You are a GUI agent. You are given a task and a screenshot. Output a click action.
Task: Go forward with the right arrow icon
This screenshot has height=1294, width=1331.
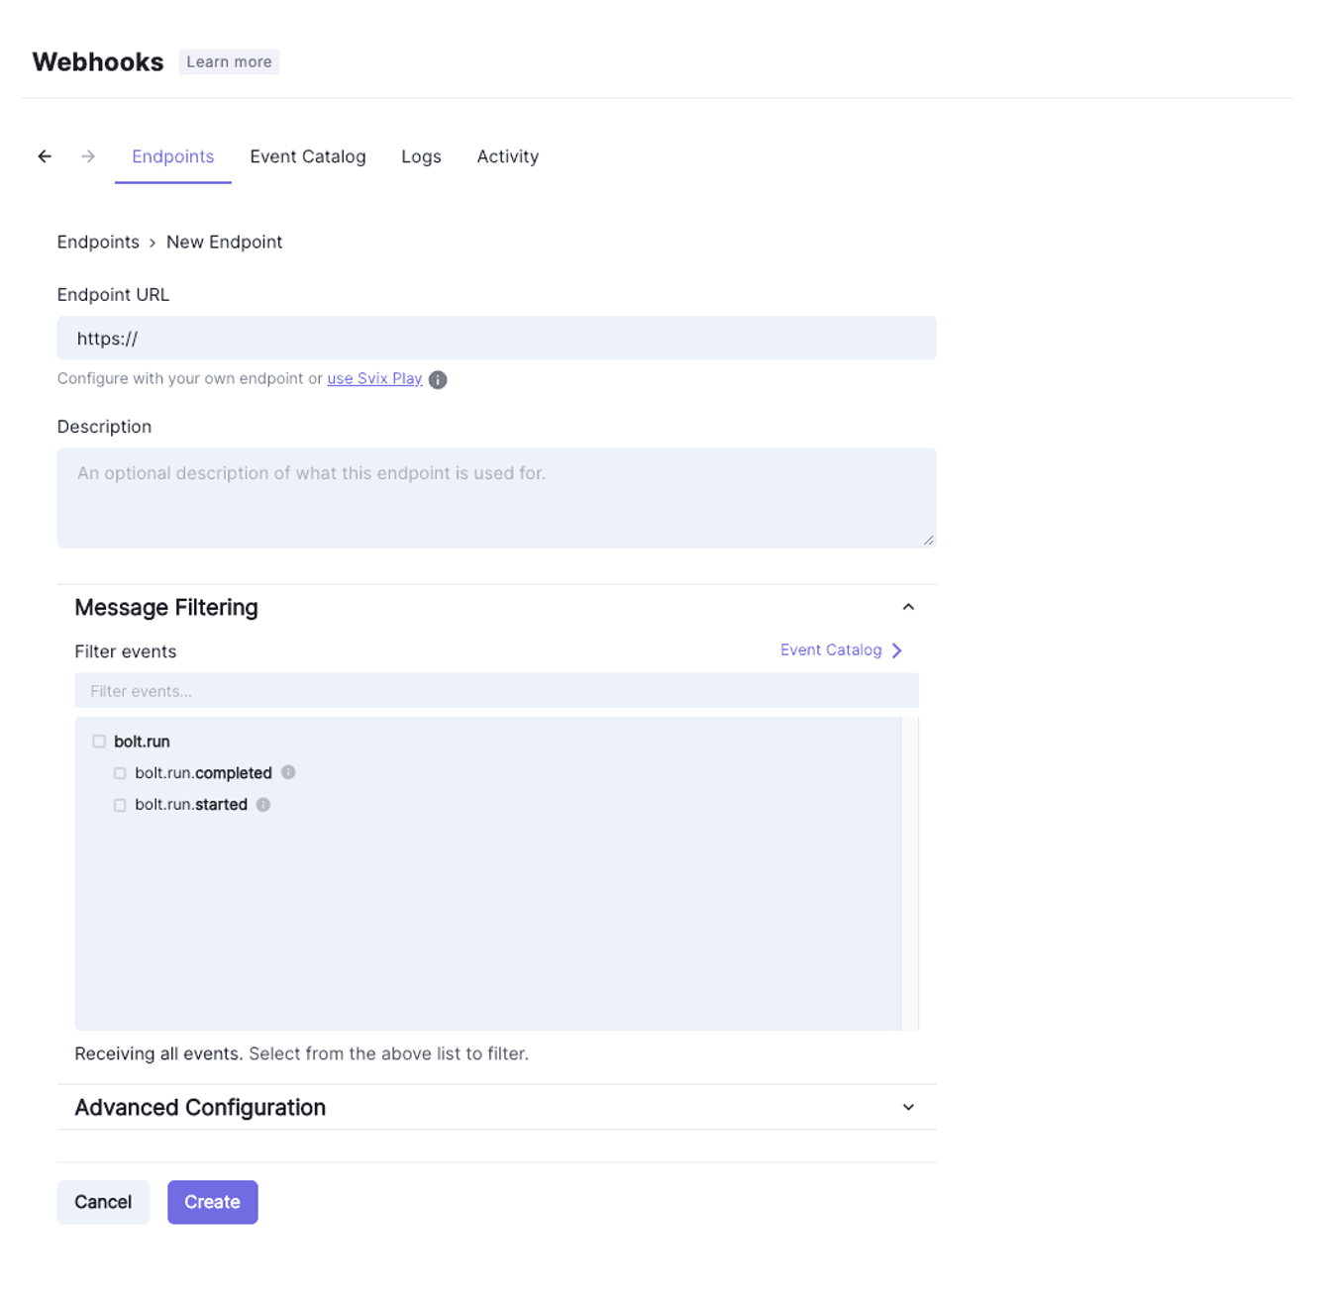[x=88, y=156]
